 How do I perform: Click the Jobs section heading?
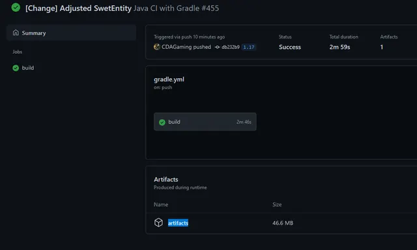pyautogui.click(x=18, y=52)
